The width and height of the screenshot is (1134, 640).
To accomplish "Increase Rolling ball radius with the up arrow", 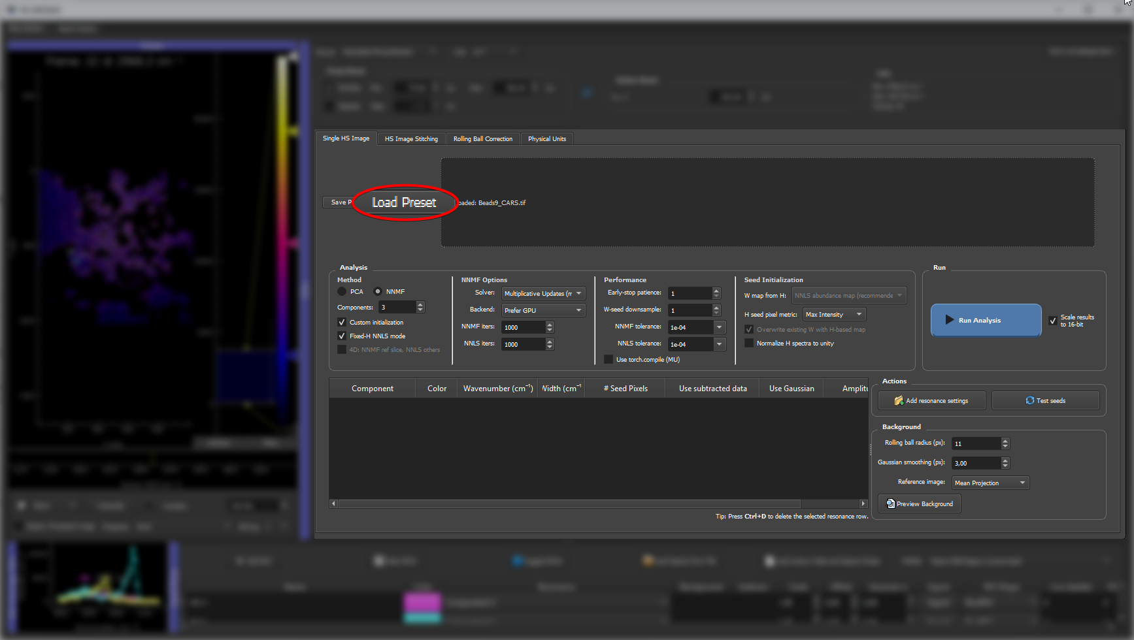I will [1005, 441].
